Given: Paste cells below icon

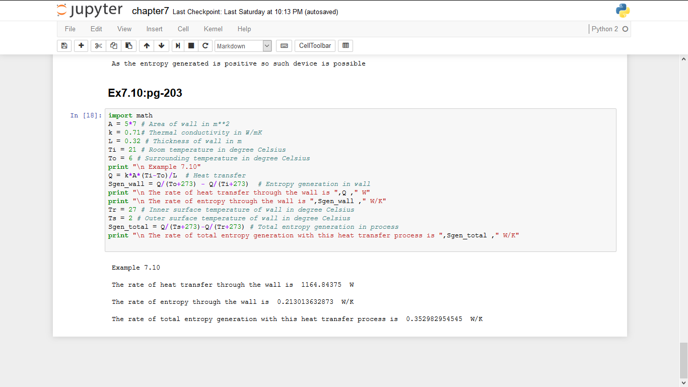Looking at the screenshot, I should (x=128, y=46).
